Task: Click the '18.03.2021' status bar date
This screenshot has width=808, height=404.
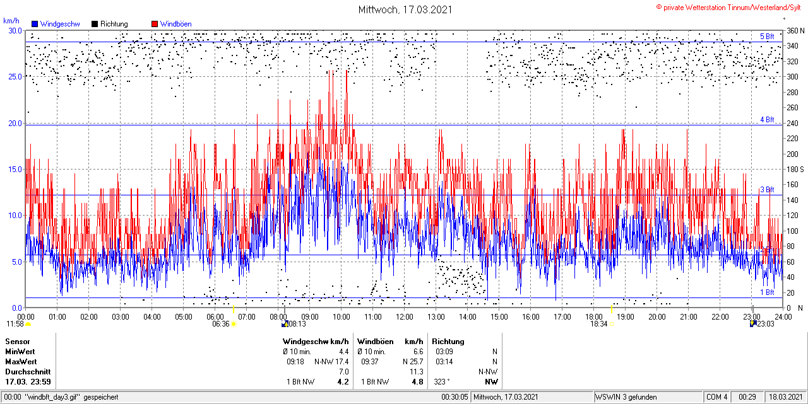Action: [x=785, y=398]
